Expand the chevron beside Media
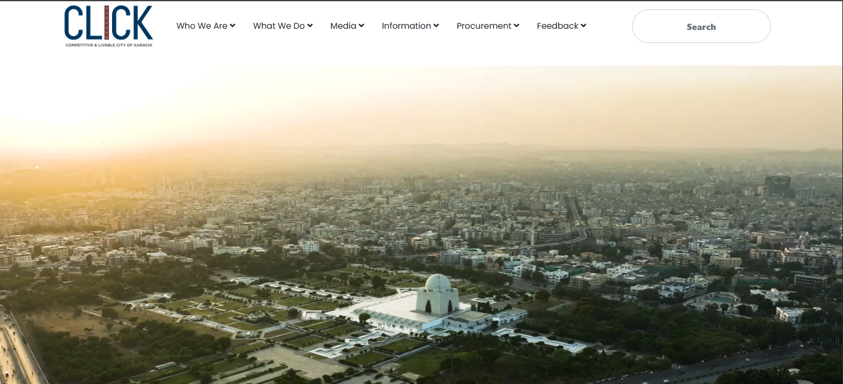Image resolution: width=843 pixels, height=384 pixels. tap(360, 26)
